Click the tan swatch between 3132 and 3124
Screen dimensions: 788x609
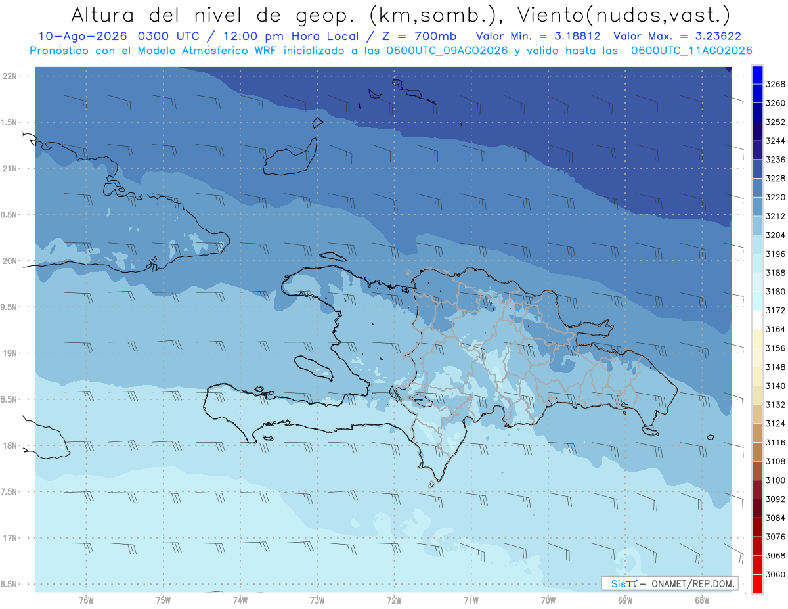pos(757,414)
